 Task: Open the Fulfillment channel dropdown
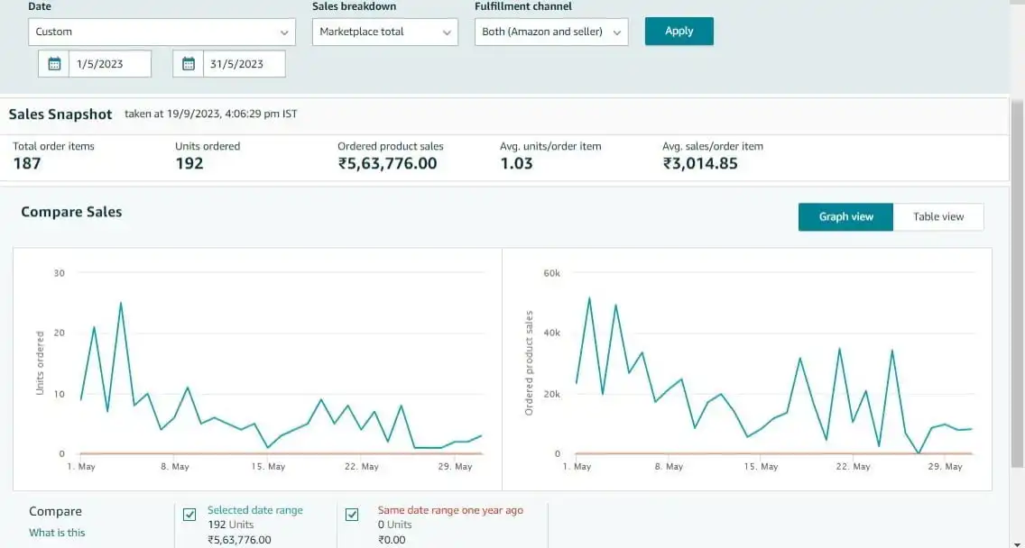click(x=551, y=32)
